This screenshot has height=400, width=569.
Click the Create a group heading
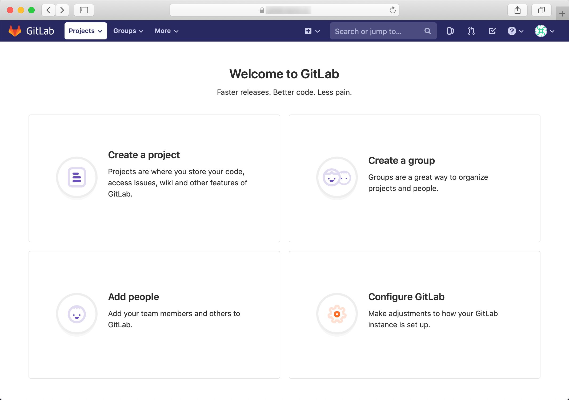click(x=401, y=161)
